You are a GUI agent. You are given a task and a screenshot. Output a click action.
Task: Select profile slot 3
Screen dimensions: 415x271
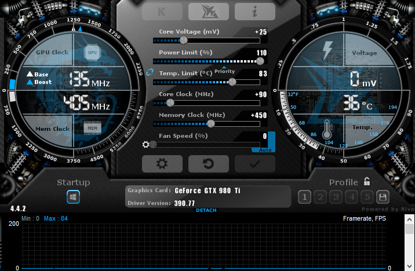pyautogui.click(x=336, y=197)
